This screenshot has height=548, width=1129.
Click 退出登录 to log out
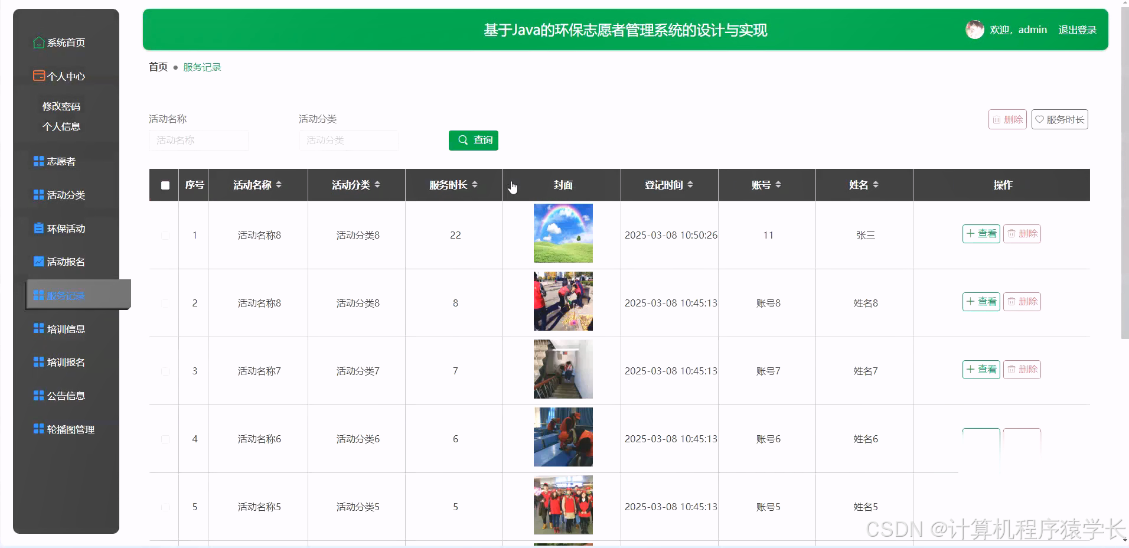pyautogui.click(x=1077, y=29)
